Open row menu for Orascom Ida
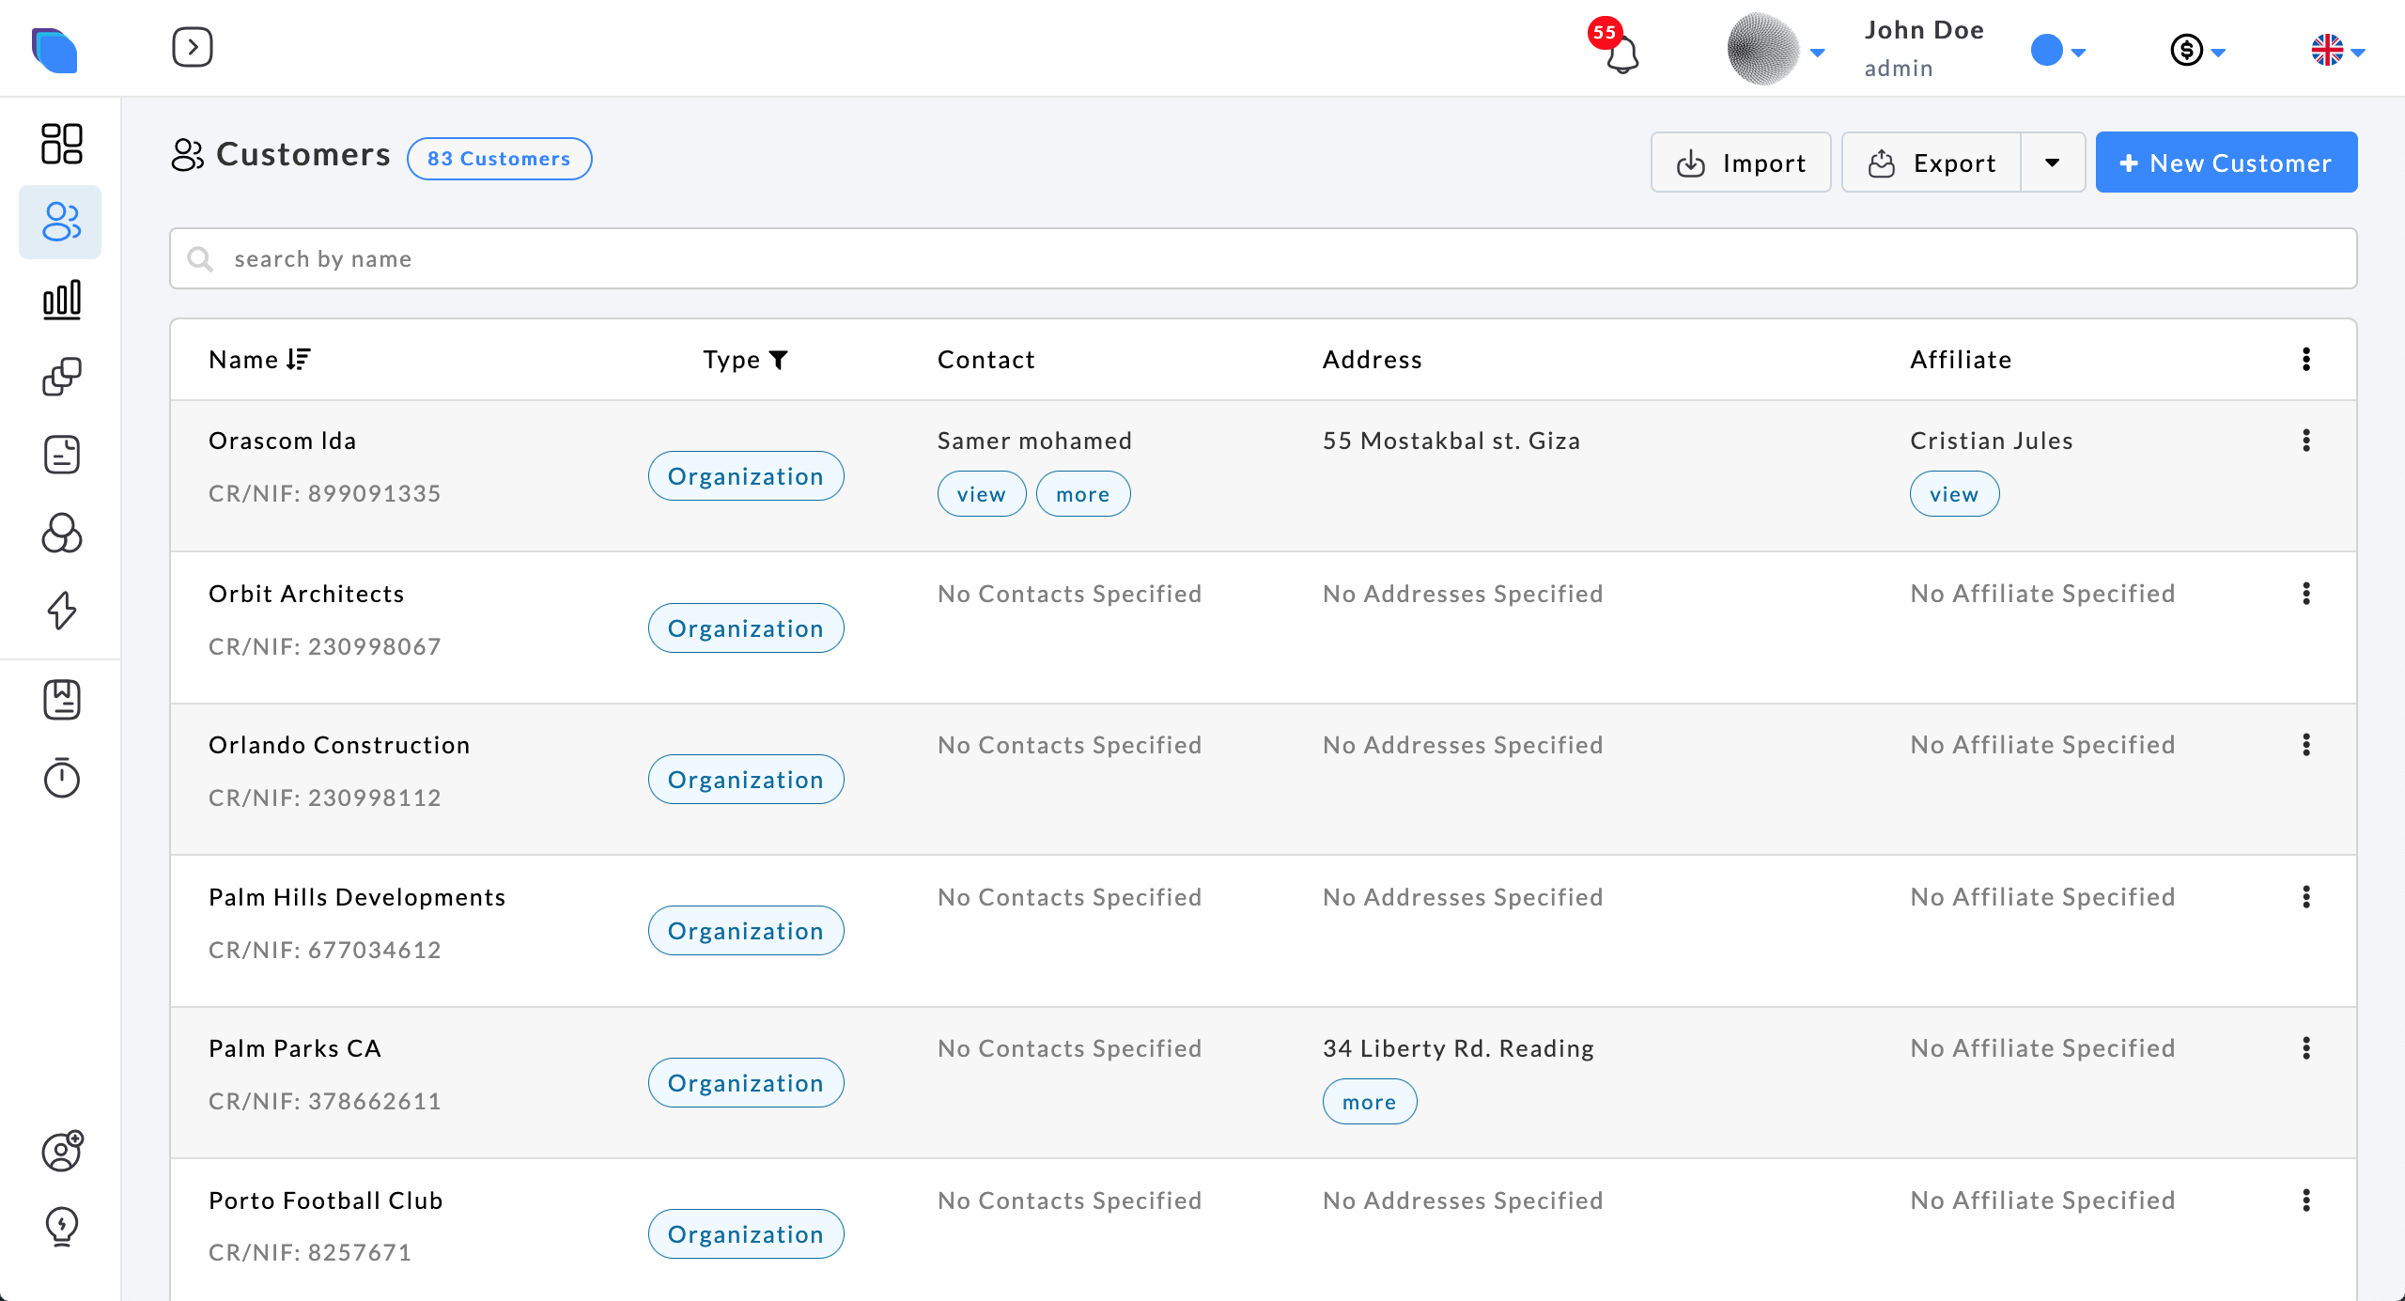2405x1301 pixels. coord(2306,441)
